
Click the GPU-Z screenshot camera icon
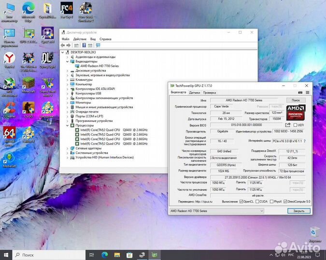(300, 92)
